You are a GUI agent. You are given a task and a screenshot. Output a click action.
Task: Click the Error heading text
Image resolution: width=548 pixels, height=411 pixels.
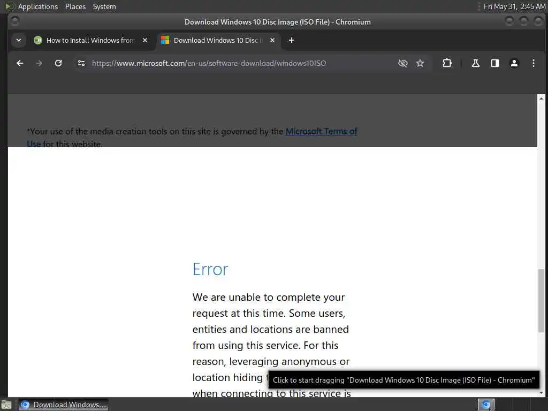[x=210, y=270]
